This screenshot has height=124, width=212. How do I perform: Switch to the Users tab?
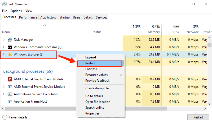[x=77, y=17]
